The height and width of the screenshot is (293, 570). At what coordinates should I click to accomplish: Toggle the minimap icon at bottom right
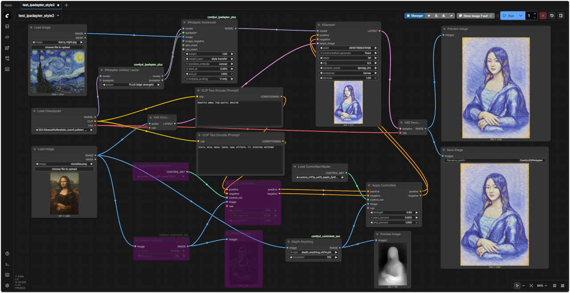coord(554,285)
